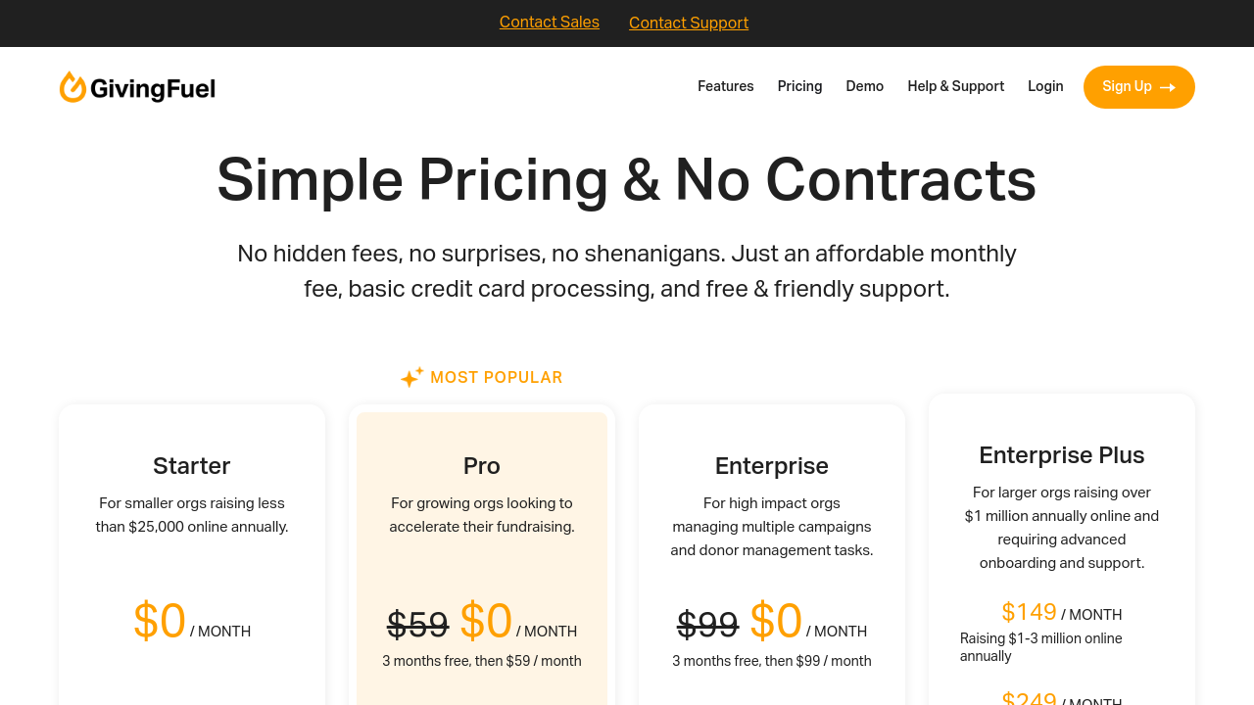
Task: Click the arrow icon inside Sign Up
Action: click(x=1168, y=88)
